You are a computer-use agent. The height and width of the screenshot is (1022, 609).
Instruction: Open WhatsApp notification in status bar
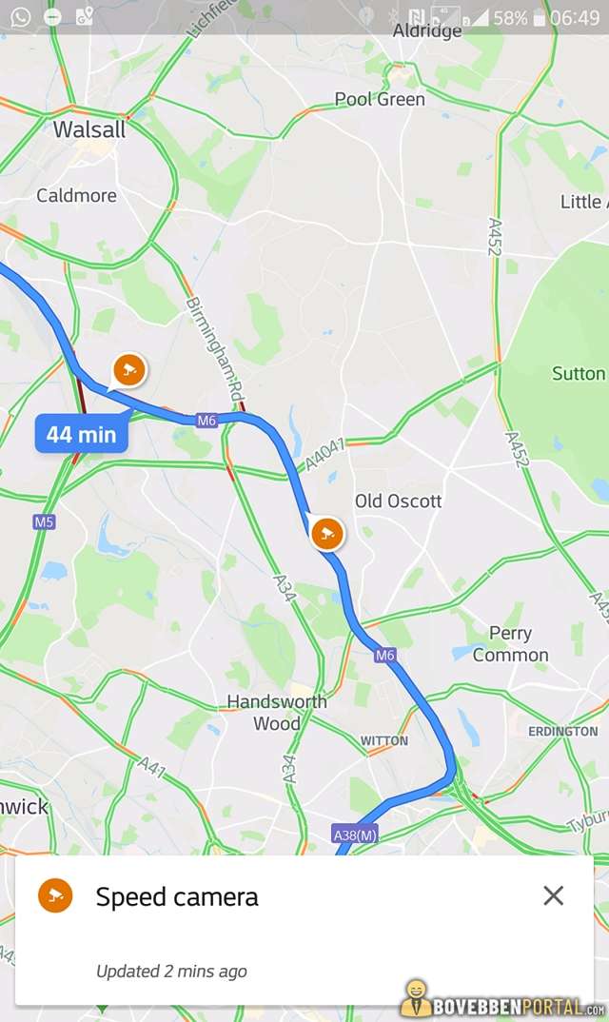(20, 16)
